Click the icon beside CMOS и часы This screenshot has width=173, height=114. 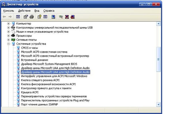[18, 48]
